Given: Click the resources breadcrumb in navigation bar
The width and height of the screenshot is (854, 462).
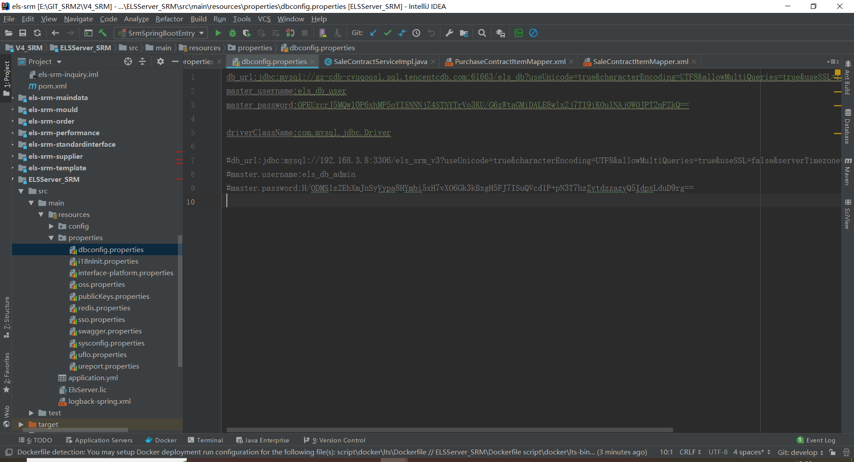Looking at the screenshot, I should coord(200,48).
